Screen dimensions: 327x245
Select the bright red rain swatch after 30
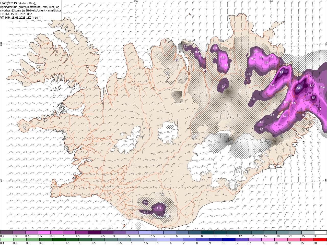[320, 240]
